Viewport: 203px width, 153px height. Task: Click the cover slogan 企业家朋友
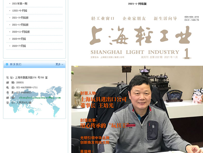click(x=134, y=18)
